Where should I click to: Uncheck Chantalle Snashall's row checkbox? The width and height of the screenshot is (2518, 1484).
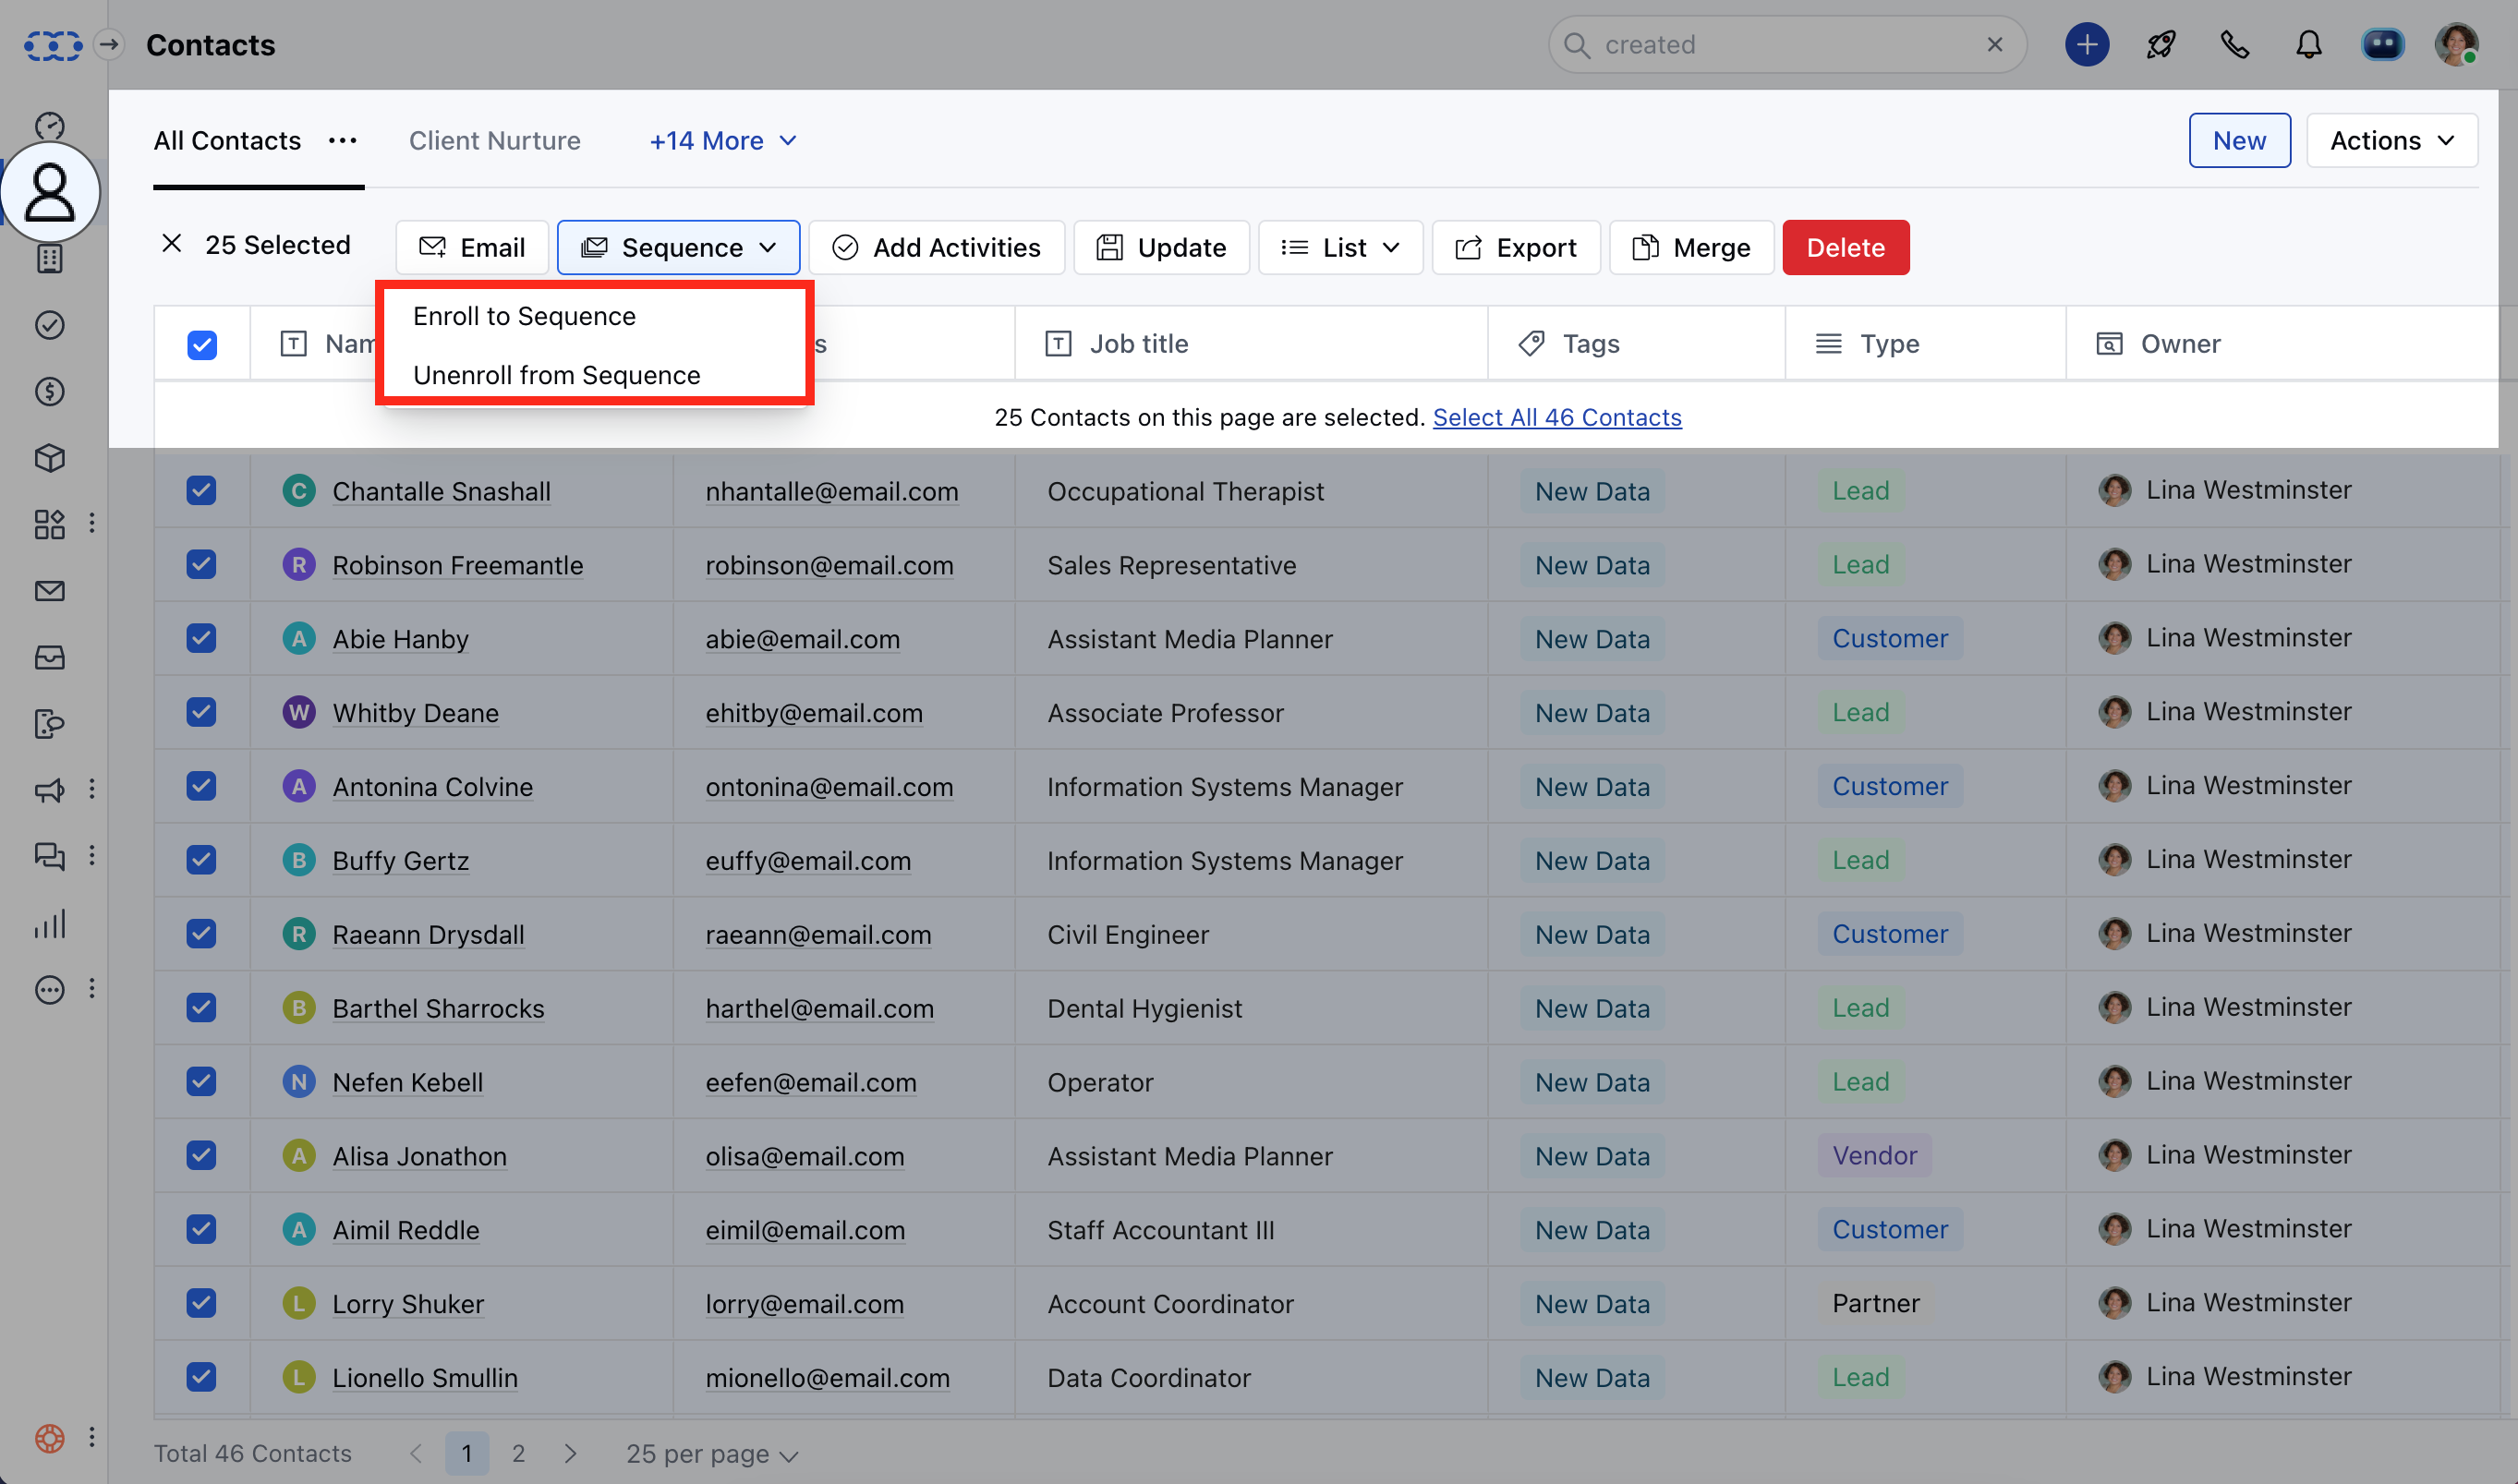(201, 491)
